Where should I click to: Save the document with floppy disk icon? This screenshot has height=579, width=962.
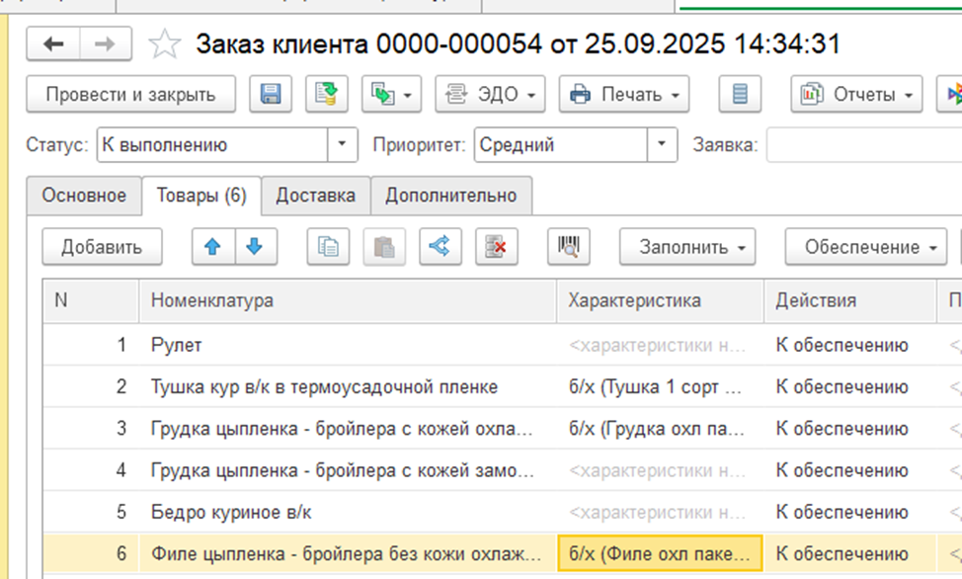(x=271, y=95)
